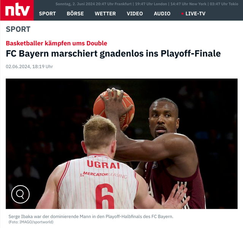This screenshot has height=228, width=243.
Task: Click the London time display
Action: tap(151, 4)
